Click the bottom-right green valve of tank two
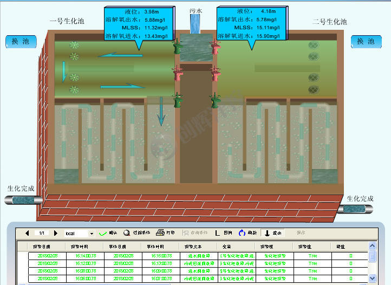 (215, 101)
